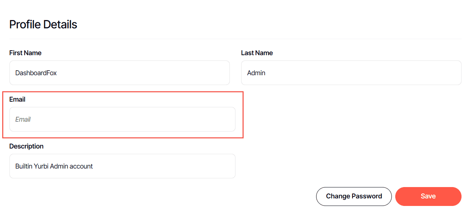Click the white "Save" text on red button

428,197
